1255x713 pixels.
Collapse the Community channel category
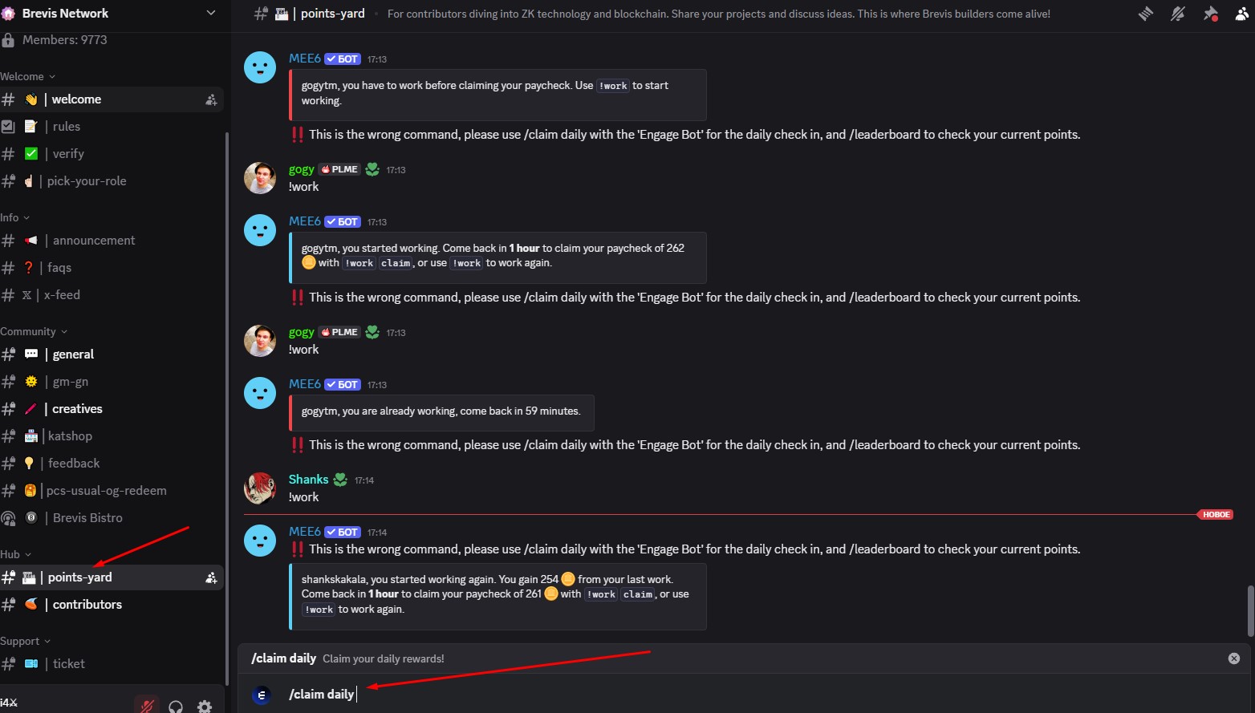pyautogui.click(x=33, y=331)
